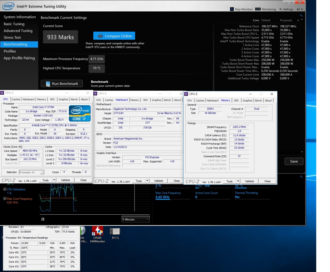Toggle the Max Core Frequency monitor checkbox
The image size is (330, 272).
pyautogui.click(x=5, y=198)
